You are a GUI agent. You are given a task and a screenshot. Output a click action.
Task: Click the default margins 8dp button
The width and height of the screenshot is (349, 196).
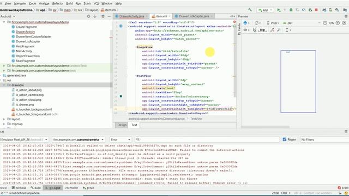[263, 30]
